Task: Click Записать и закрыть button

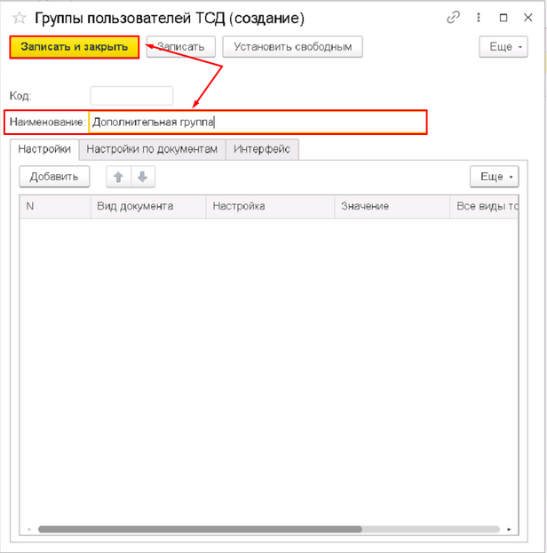Action: pyautogui.click(x=75, y=47)
